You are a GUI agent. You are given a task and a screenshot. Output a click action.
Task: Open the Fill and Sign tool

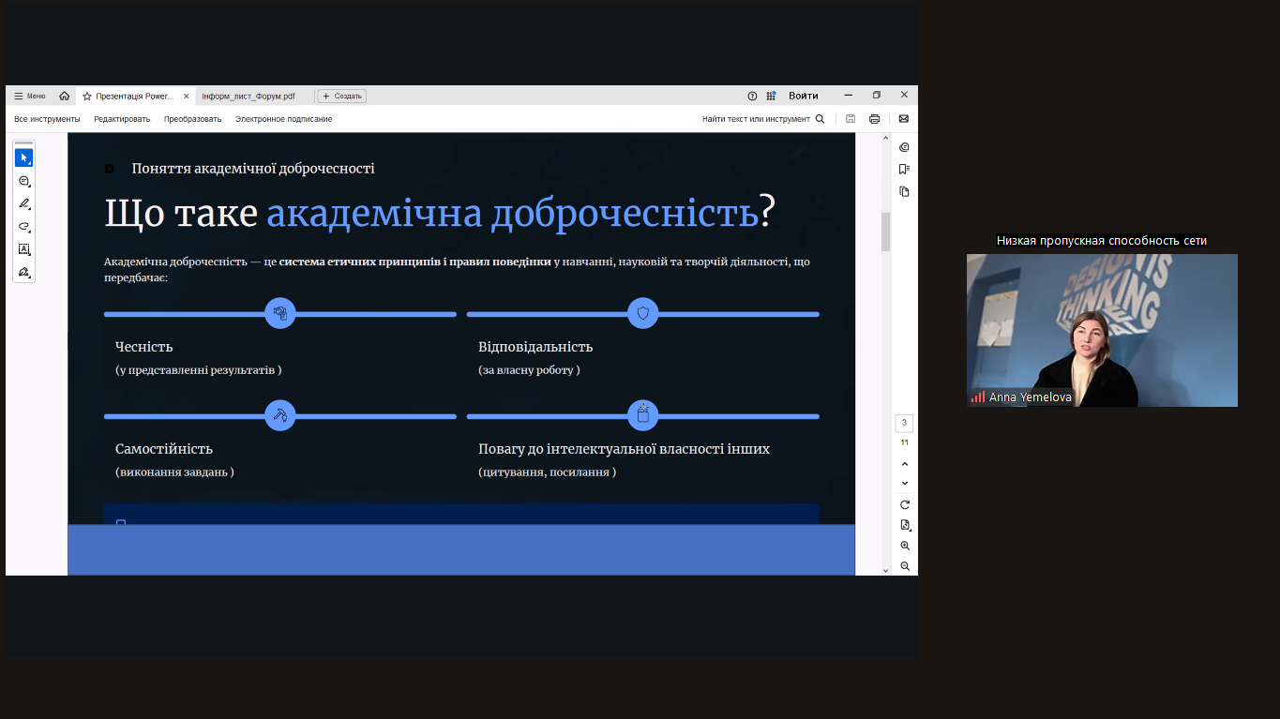(x=23, y=272)
